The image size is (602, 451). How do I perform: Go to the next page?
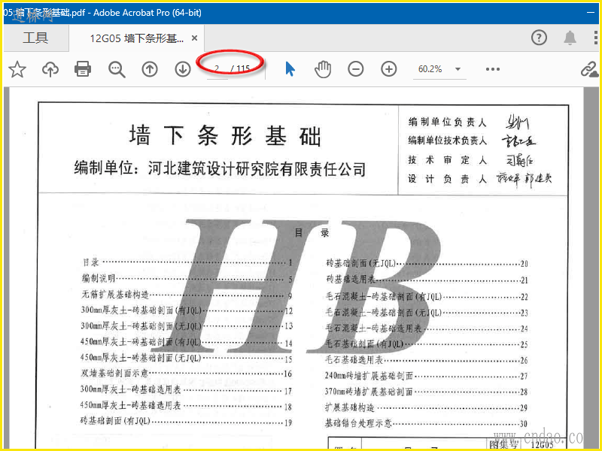[183, 69]
